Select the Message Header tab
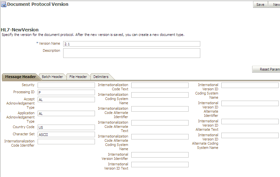This screenshot has height=177, width=280. (20, 77)
